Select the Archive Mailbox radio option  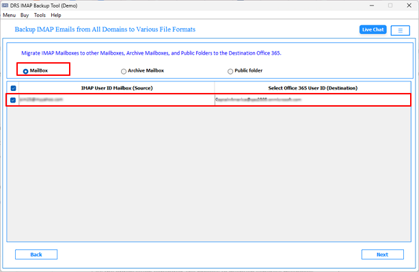pyautogui.click(x=124, y=71)
